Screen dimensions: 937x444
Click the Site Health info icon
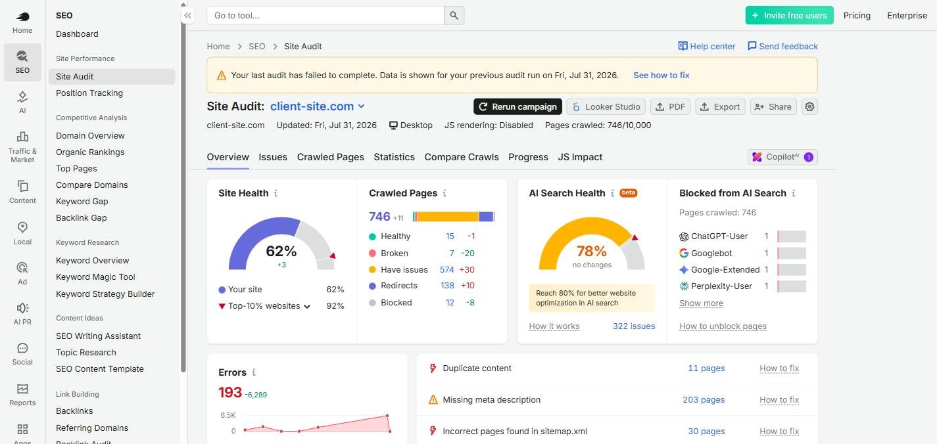click(x=276, y=193)
